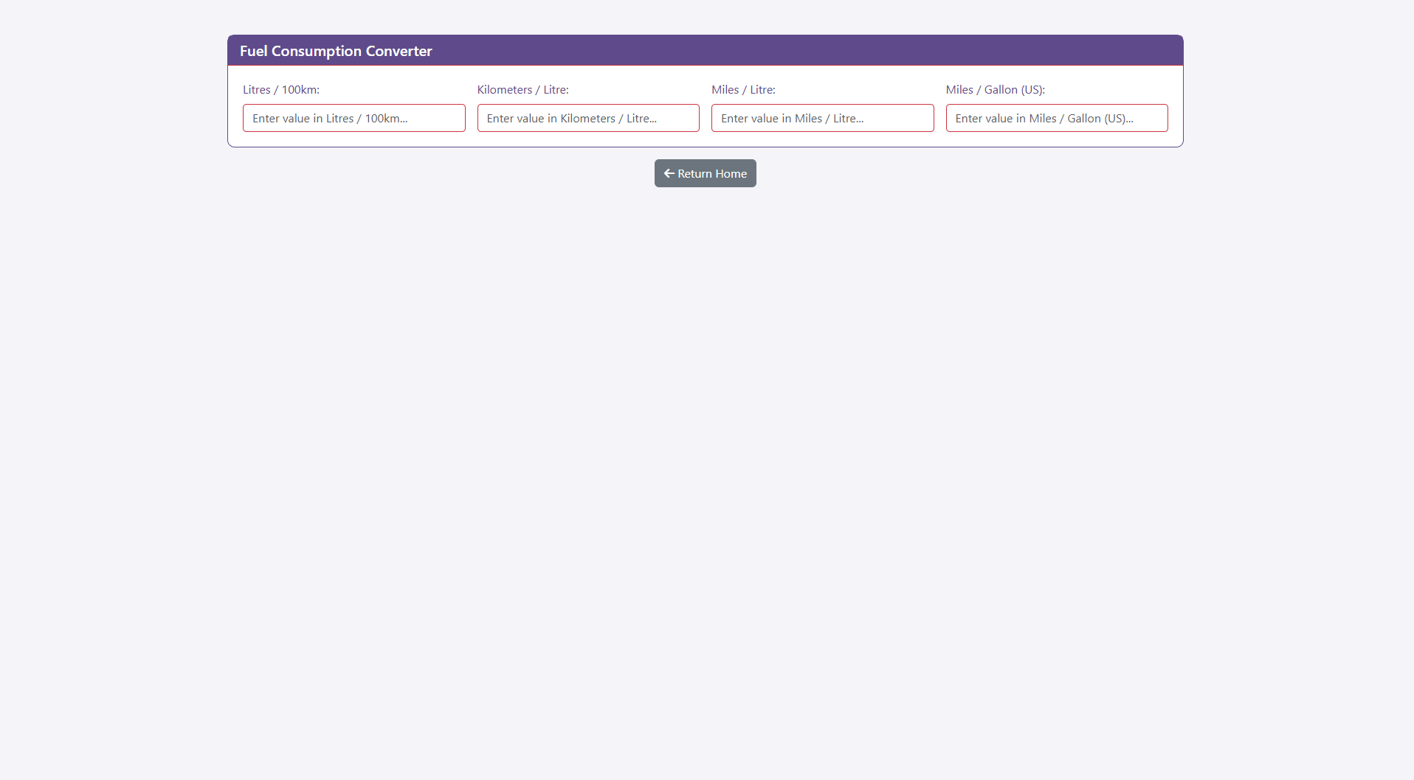This screenshot has height=780, width=1414.
Task: Select the Miles / Litre input field
Action: pyautogui.click(x=822, y=118)
